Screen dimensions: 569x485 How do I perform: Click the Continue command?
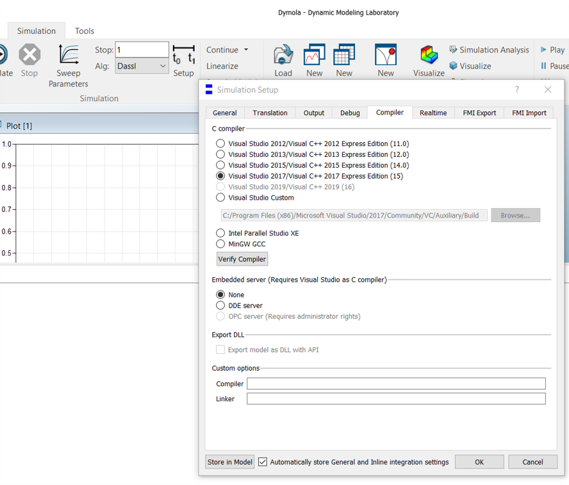point(222,50)
